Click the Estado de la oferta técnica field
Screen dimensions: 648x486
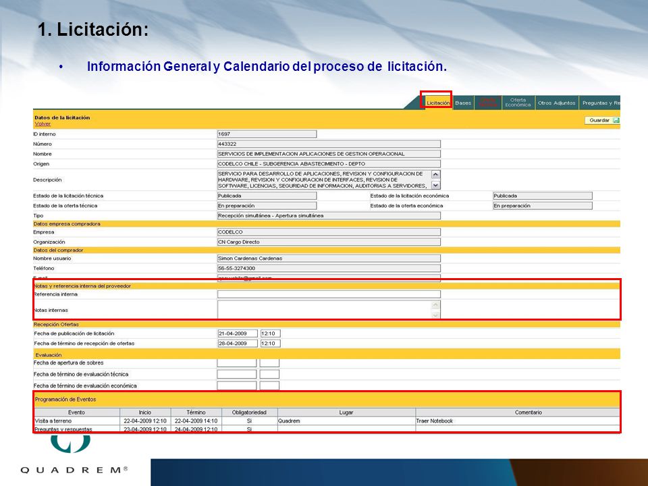tap(267, 205)
